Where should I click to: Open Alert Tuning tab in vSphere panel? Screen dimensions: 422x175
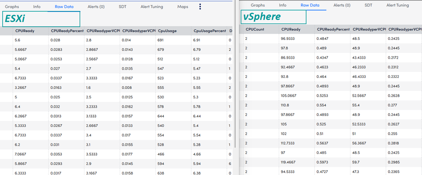[x=397, y=5]
